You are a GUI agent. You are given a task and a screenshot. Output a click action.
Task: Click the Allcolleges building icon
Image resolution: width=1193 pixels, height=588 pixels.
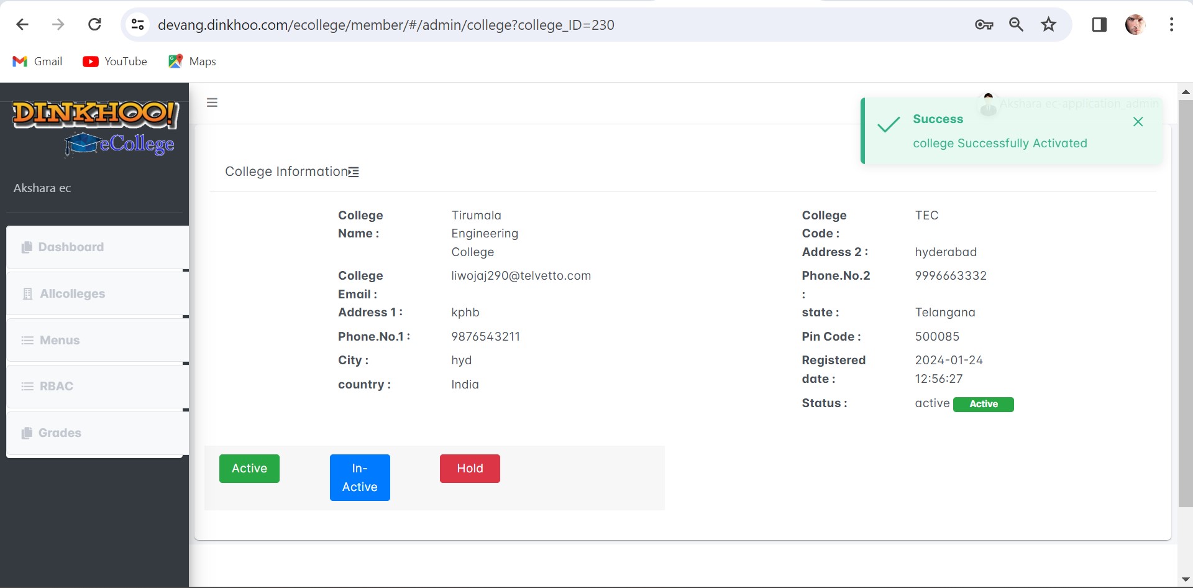(x=27, y=294)
